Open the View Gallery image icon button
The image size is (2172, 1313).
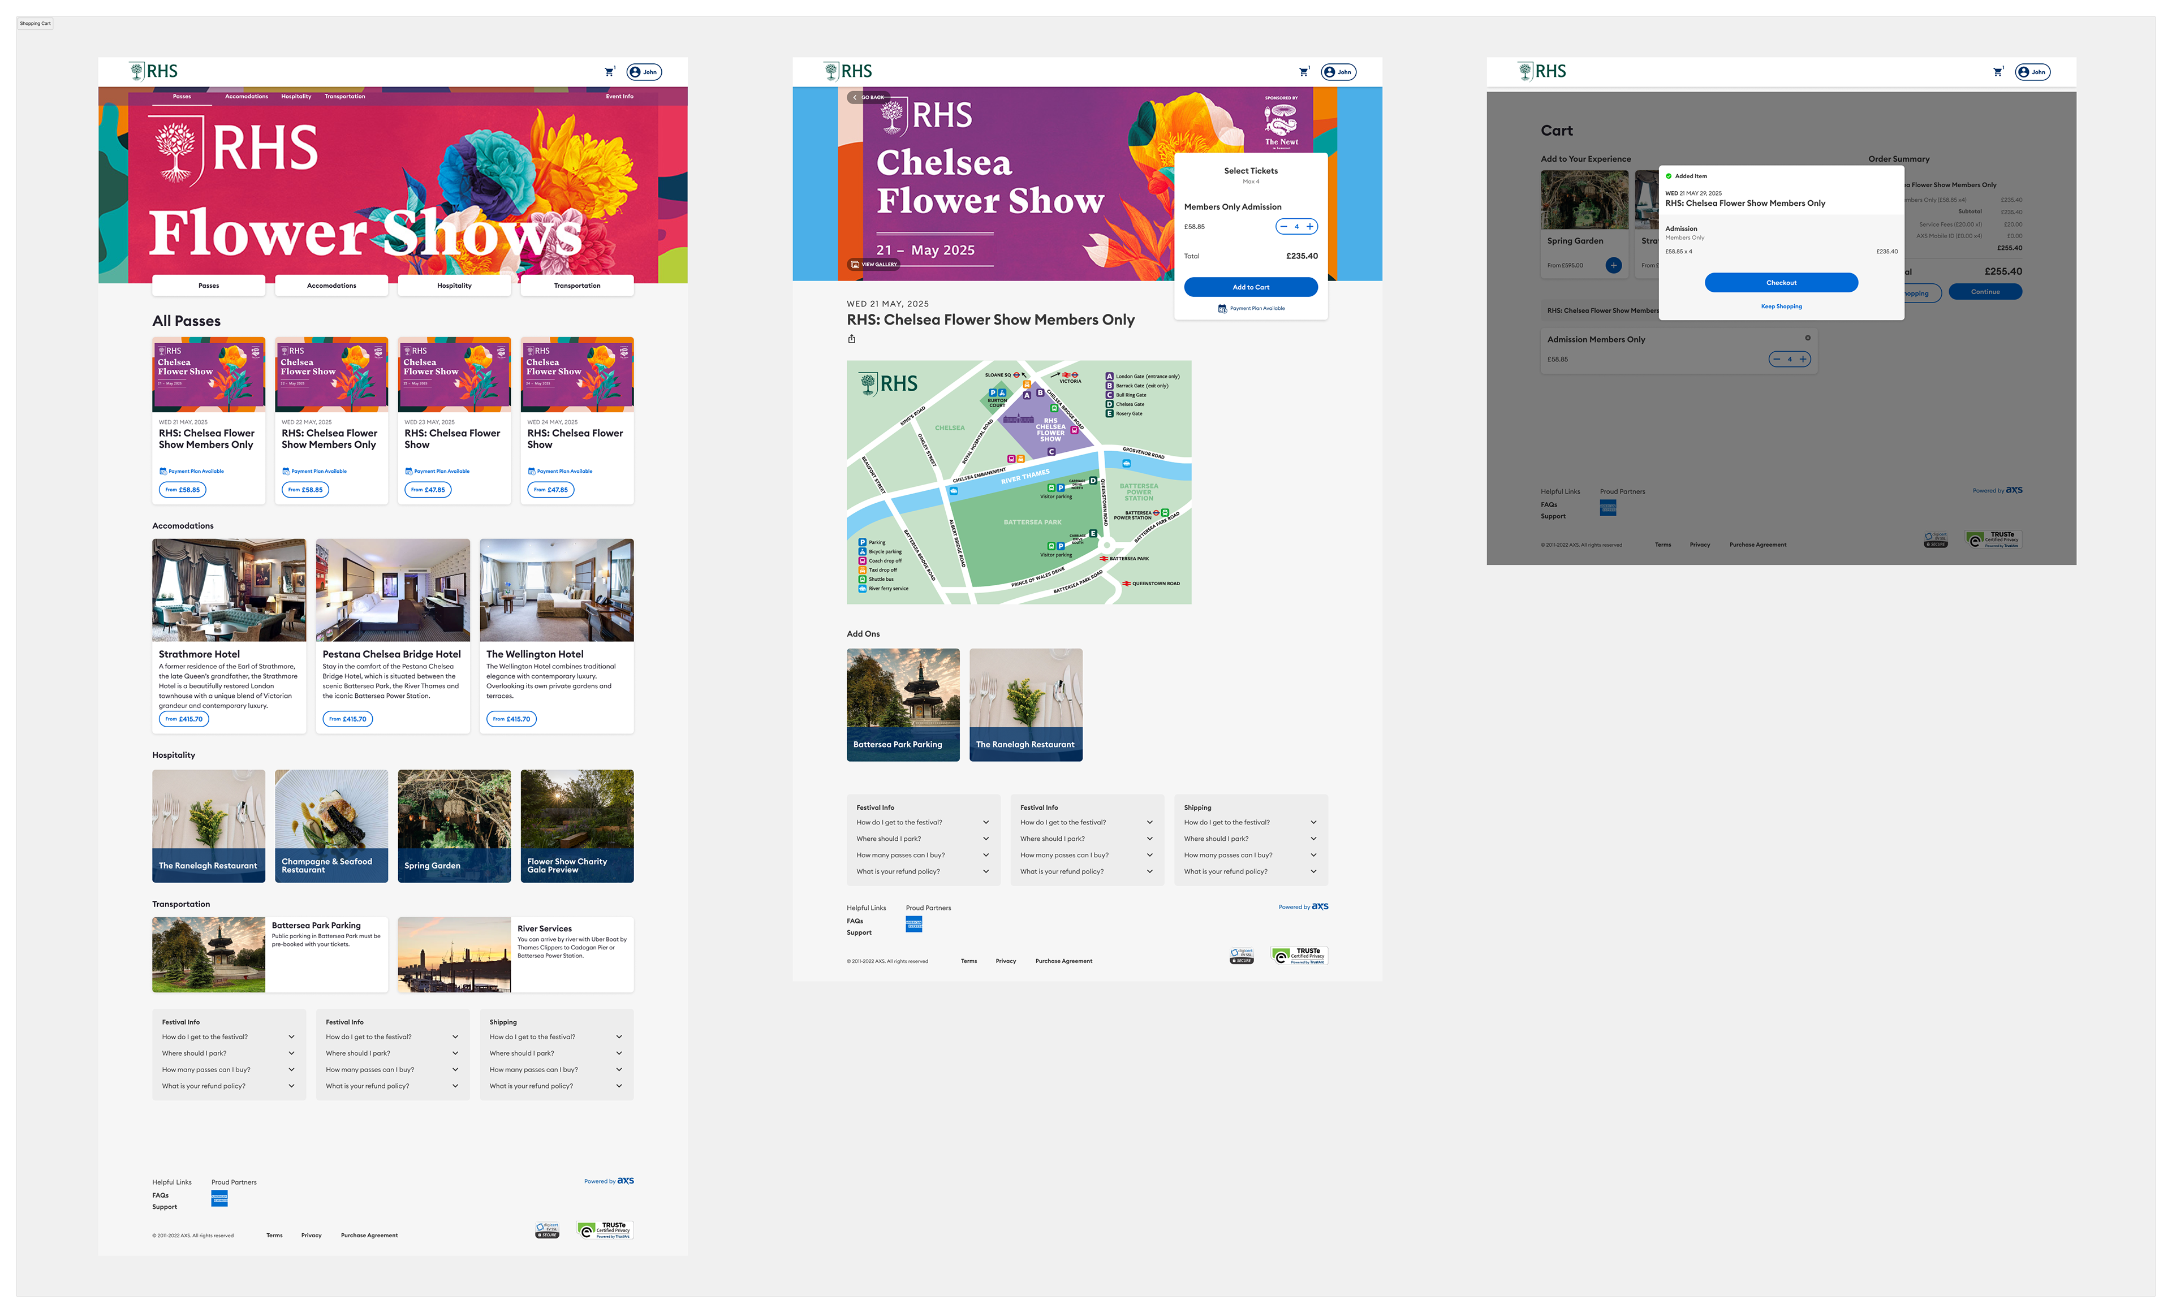(x=855, y=265)
